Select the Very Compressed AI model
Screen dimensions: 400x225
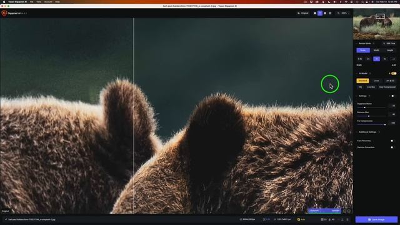pos(387,87)
